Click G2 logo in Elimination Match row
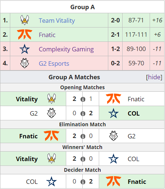 point(113,136)
